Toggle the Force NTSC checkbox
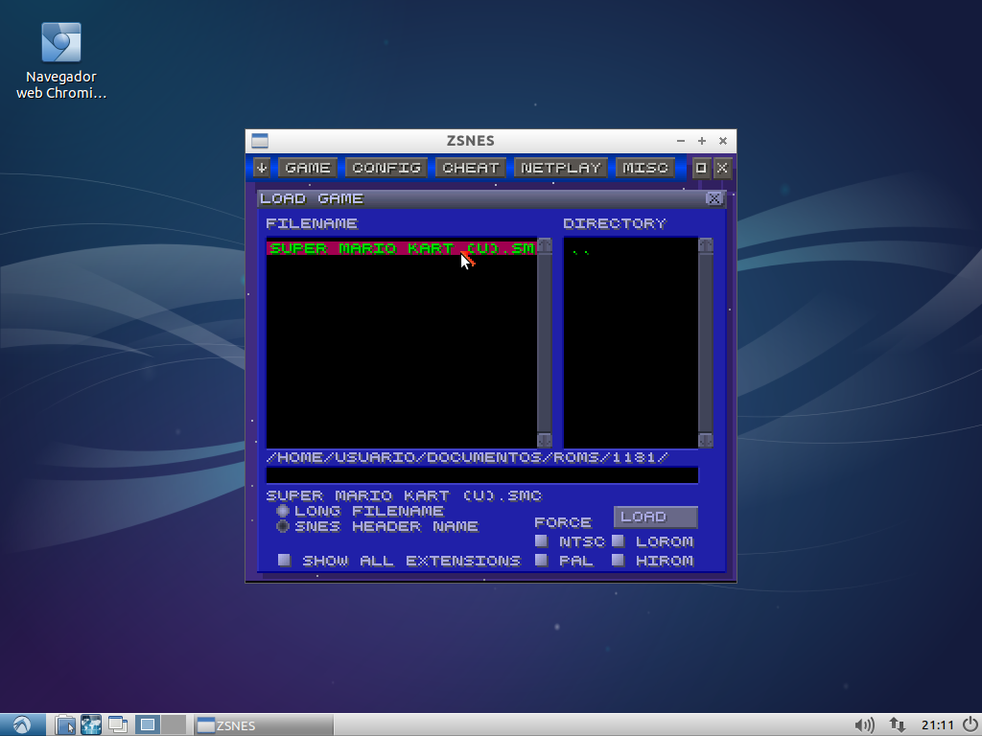Image resolution: width=982 pixels, height=736 pixels. pyautogui.click(x=541, y=541)
